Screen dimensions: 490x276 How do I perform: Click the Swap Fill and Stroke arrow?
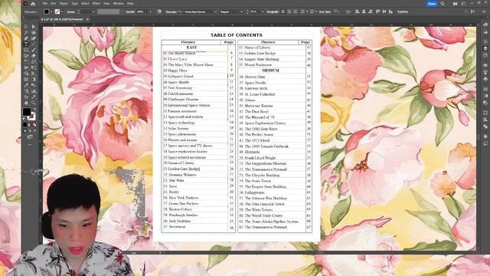coord(34,110)
